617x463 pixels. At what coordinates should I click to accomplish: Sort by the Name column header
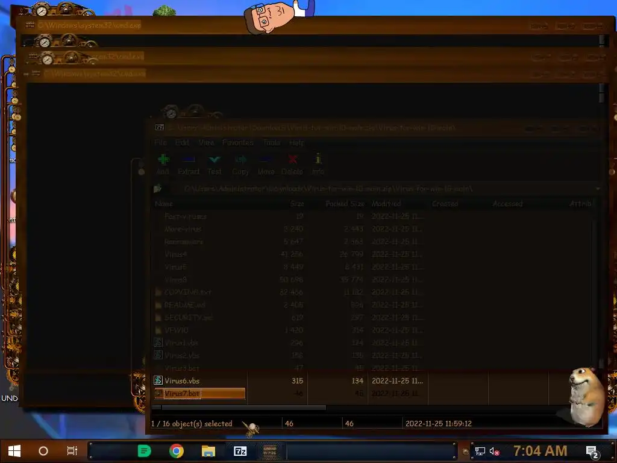164,204
